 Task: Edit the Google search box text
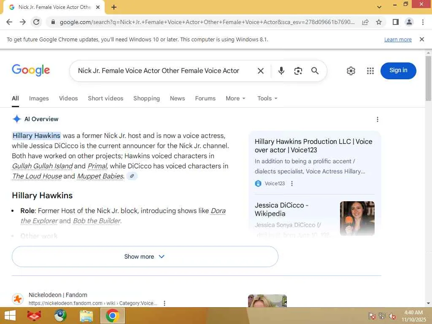159,71
